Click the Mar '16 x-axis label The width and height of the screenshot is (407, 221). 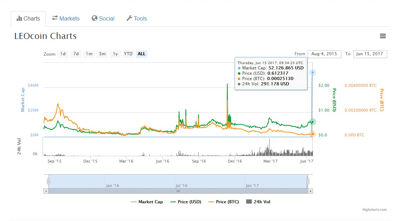pos(126,161)
